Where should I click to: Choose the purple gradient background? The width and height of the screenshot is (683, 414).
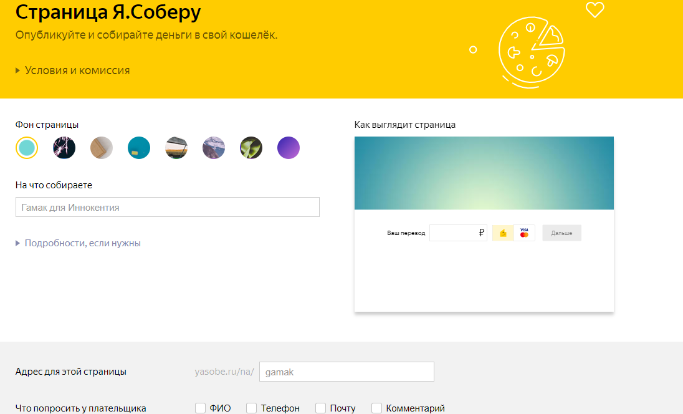(x=289, y=148)
